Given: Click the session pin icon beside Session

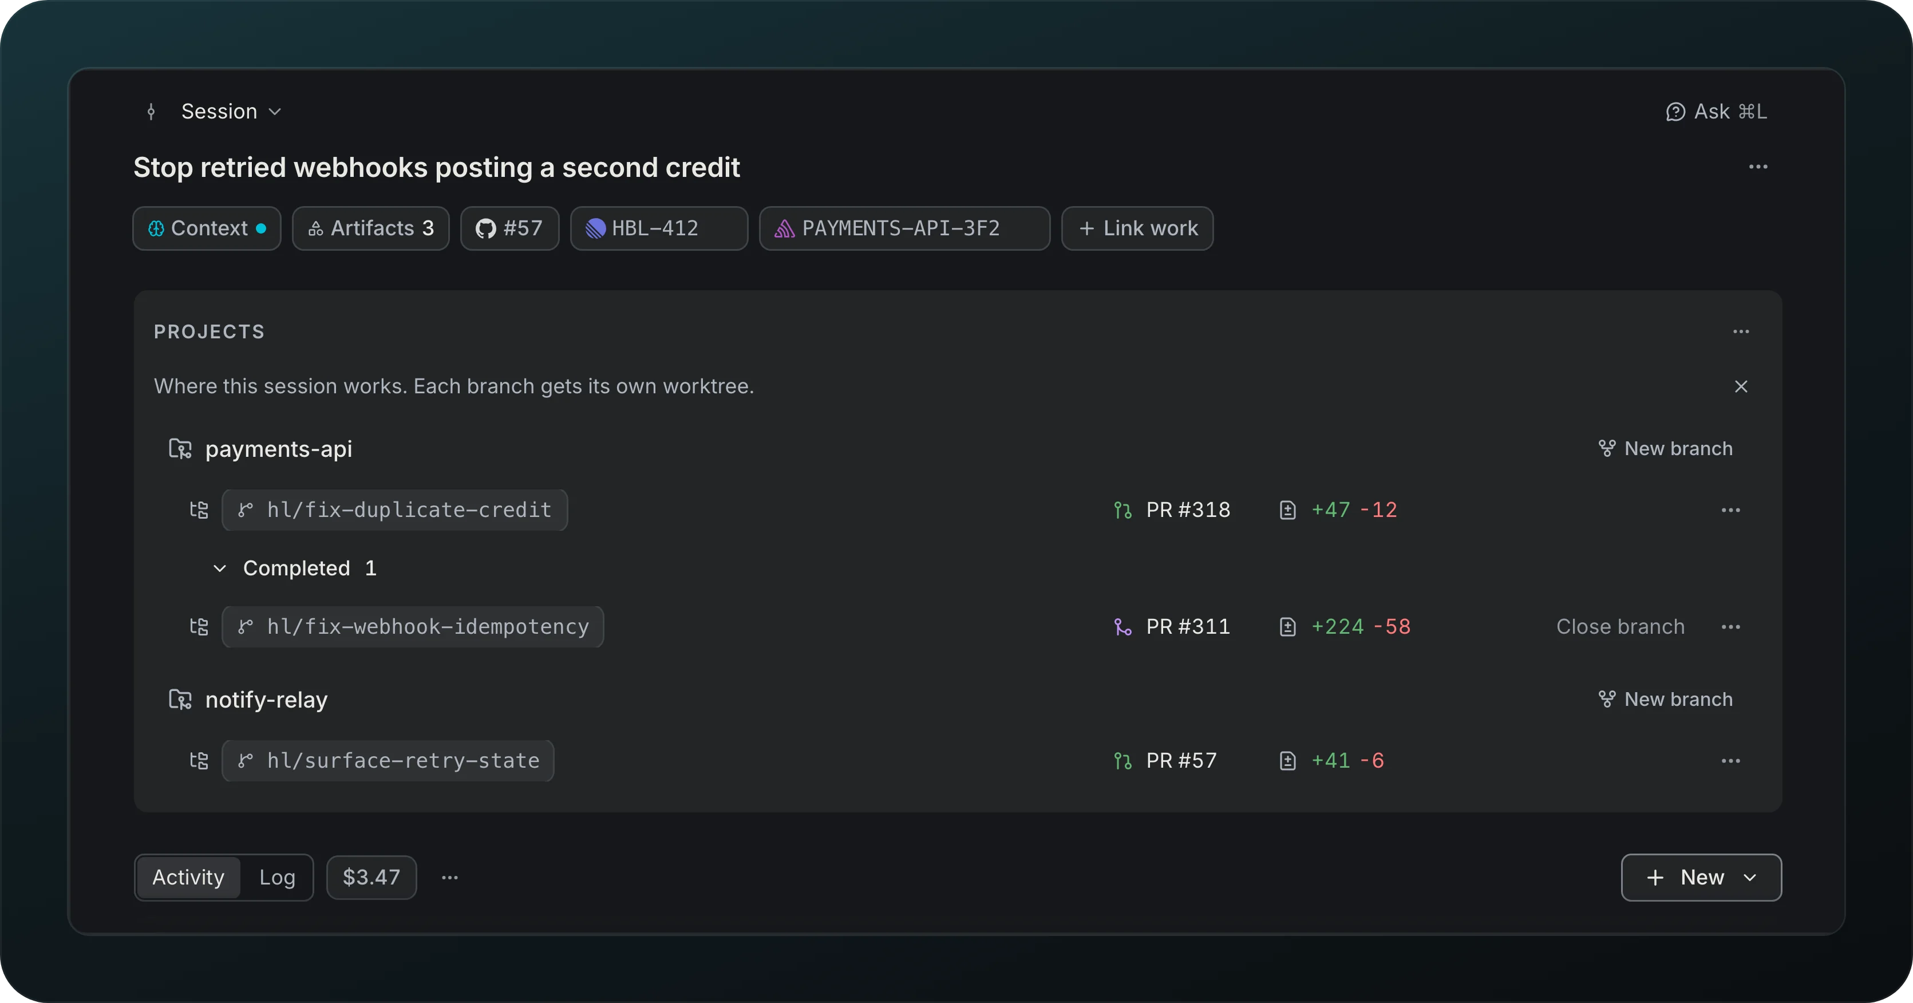Looking at the screenshot, I should click(152, 112).
